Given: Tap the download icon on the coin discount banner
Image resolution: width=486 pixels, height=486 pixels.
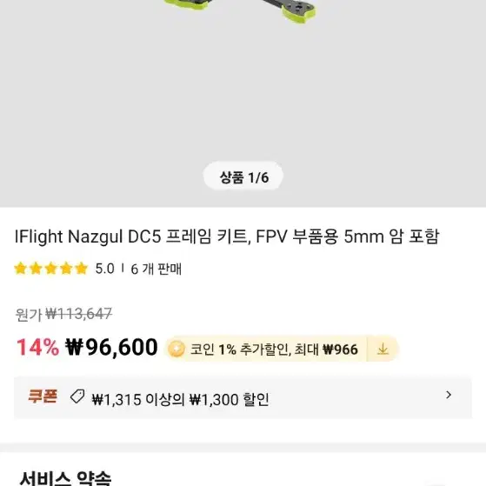Looking at the screenshot, I should [383, 349].
